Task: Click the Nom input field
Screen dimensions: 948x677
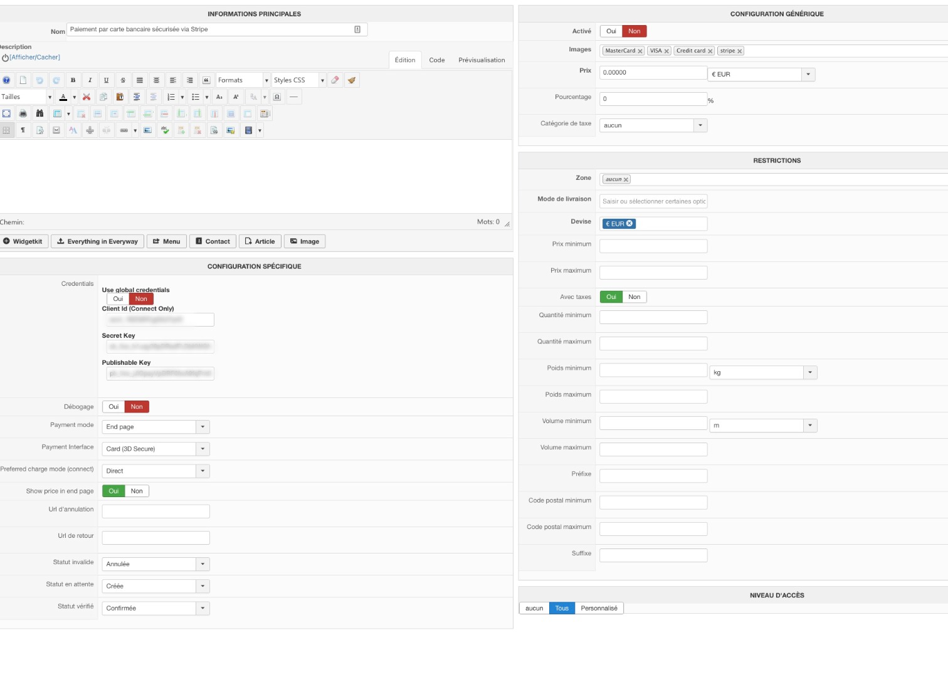Action: click(217, 29)
